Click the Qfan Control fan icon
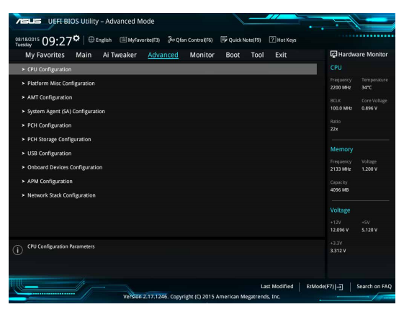This screenshot has width=404, height=312. pos(171,40)
